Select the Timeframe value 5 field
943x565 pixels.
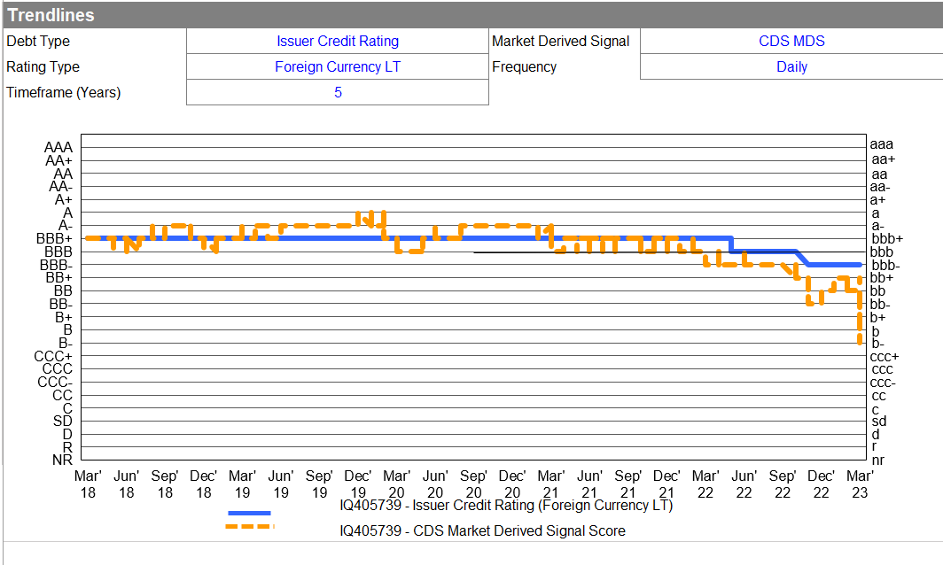[337, 92]
